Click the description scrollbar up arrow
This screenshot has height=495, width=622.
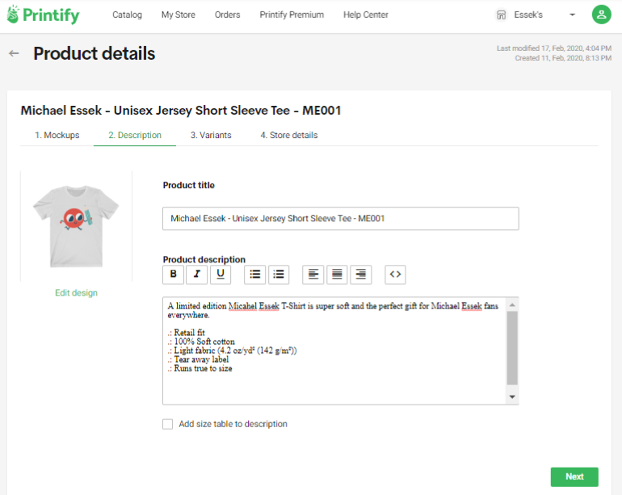[x=512, y=304]
